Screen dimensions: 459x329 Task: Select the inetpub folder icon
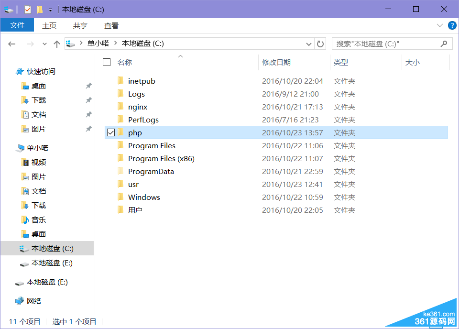(x=120, y=80)
